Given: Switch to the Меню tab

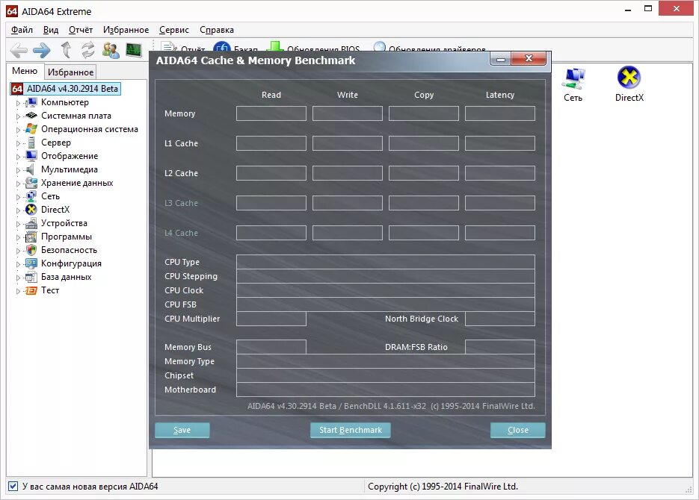Looking at the screenshot, I should point(25,71).
